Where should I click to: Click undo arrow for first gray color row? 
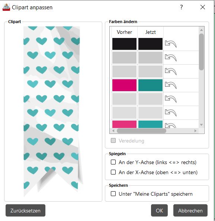(171, 58)
